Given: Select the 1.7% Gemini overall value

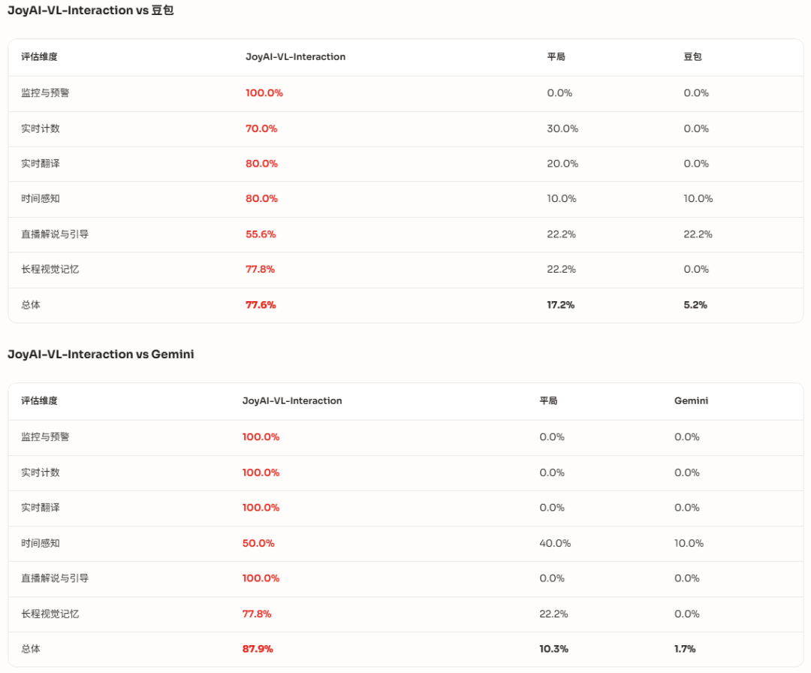Looking at the screenshot, I should [x=685, y=649].
